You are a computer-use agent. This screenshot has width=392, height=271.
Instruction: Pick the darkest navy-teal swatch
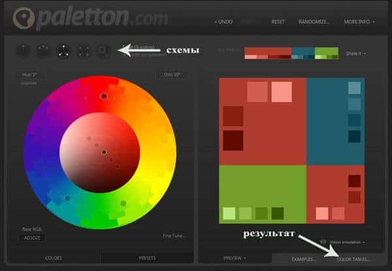pyautogui.click(x=355, y=137)
